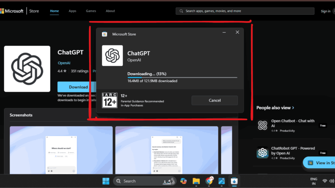Screen dimensions: 335x188
Task: Click the IARC 12+ rating badge
Action: point(110,100)
